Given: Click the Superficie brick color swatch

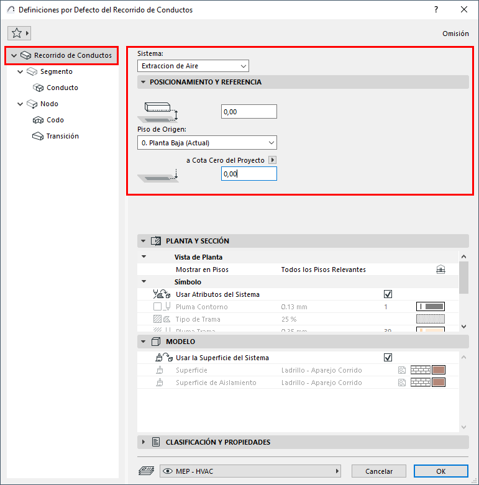Looking at the screenshot, I should click(x=439, y=370).
